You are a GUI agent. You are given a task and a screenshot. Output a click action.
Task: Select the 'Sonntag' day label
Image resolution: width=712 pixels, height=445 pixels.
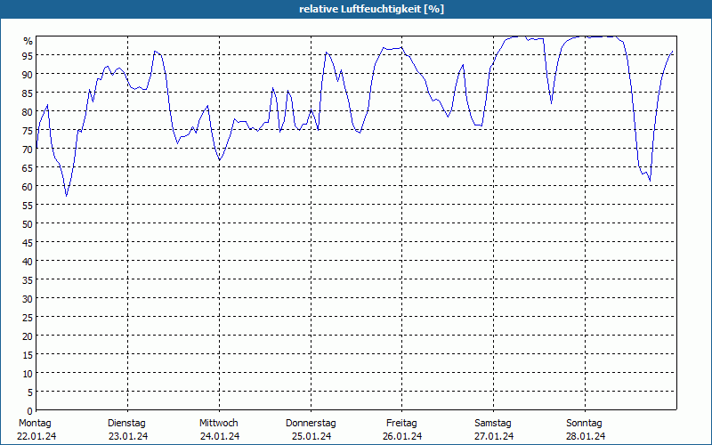(584, 423)
